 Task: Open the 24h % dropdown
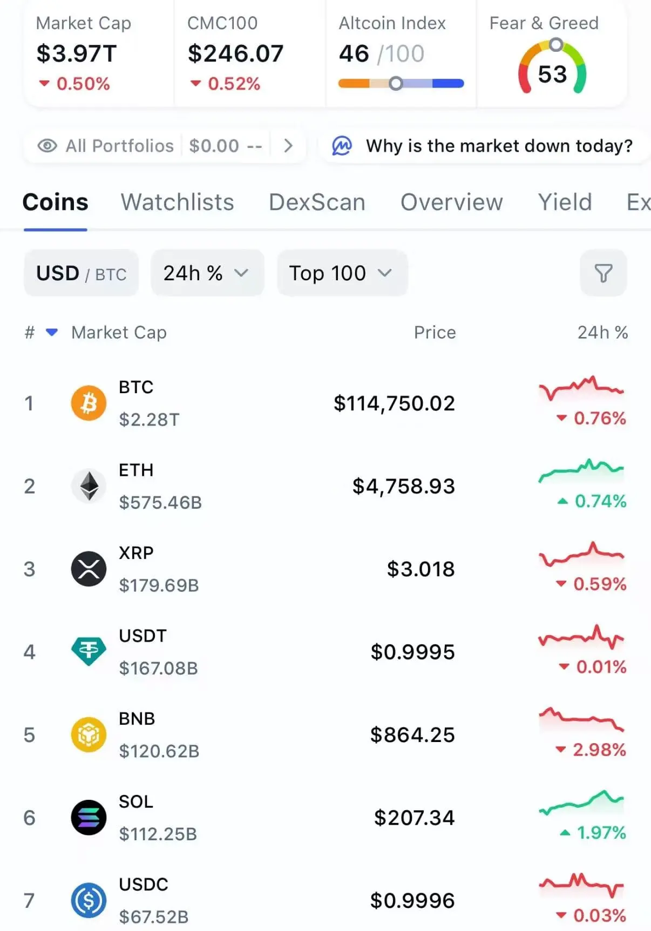coord(207,273)
